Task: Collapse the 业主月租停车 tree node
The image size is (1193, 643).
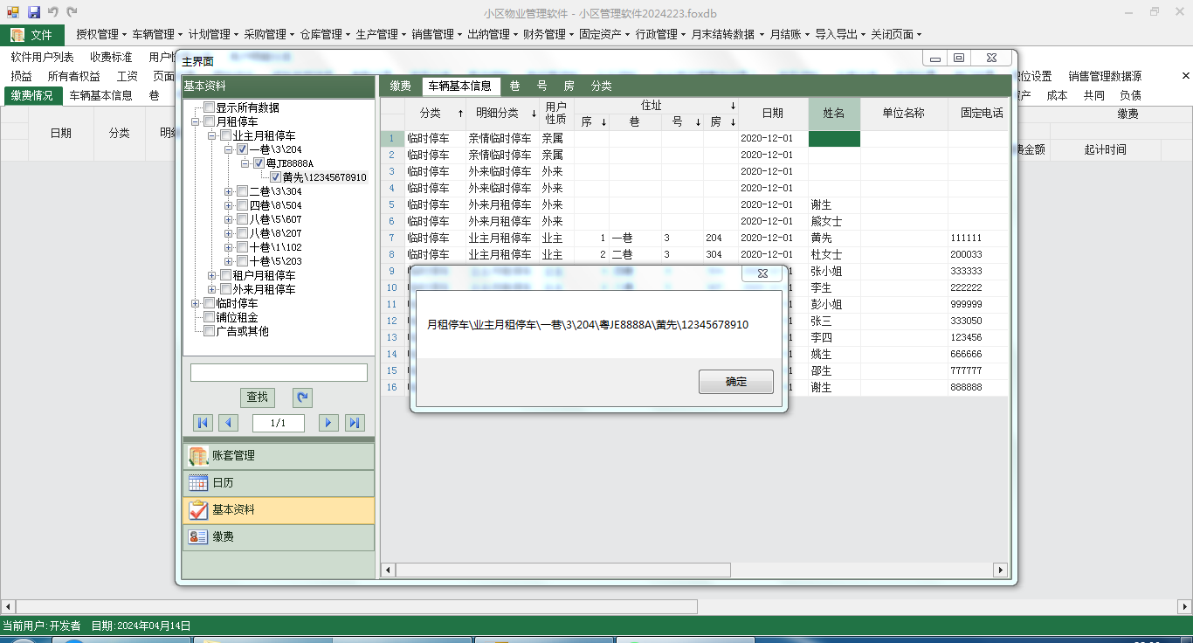Action: 211,135
